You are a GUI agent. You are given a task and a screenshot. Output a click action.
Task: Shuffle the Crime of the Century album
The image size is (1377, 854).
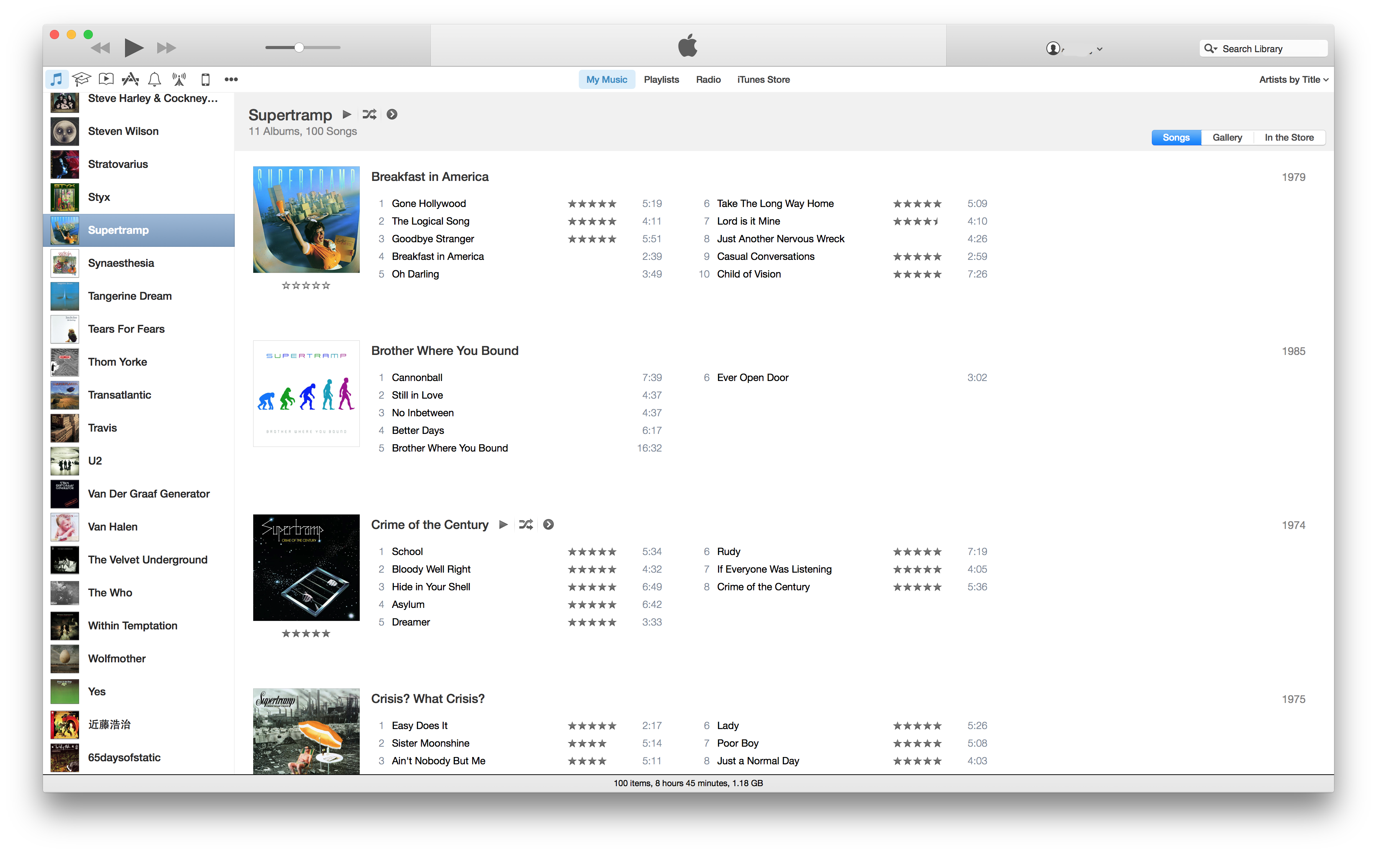click(x=525, y=524)
